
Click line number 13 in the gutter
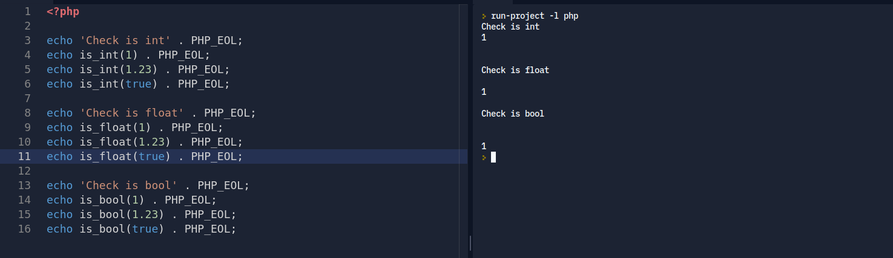coord(24,185)
